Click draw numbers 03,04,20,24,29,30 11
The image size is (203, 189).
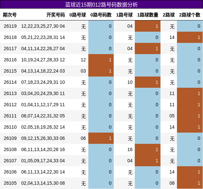click(43, 94)
